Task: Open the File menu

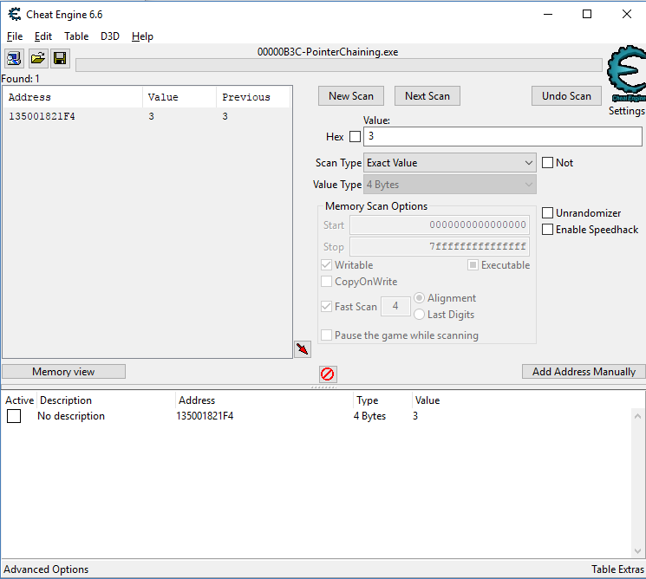Action: [15, 36]
